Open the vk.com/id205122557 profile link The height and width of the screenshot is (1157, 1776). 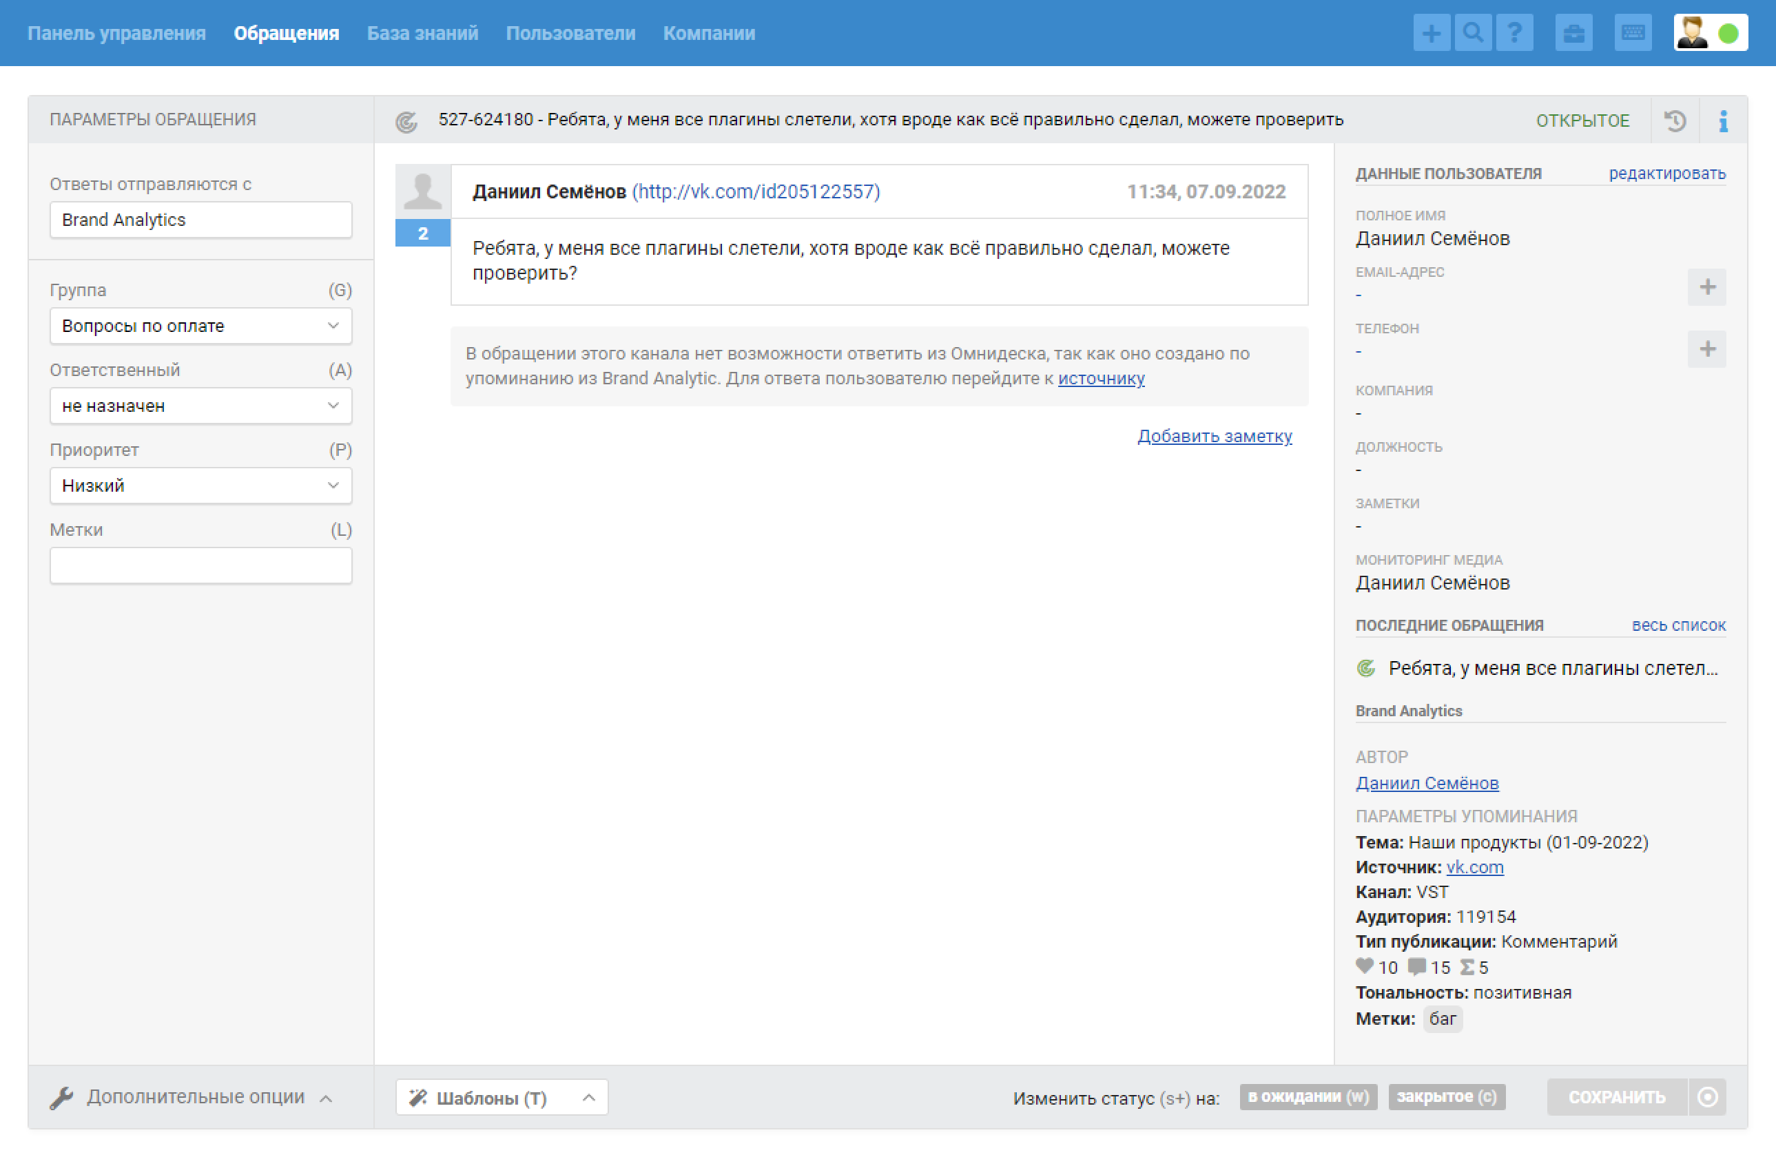756,191
